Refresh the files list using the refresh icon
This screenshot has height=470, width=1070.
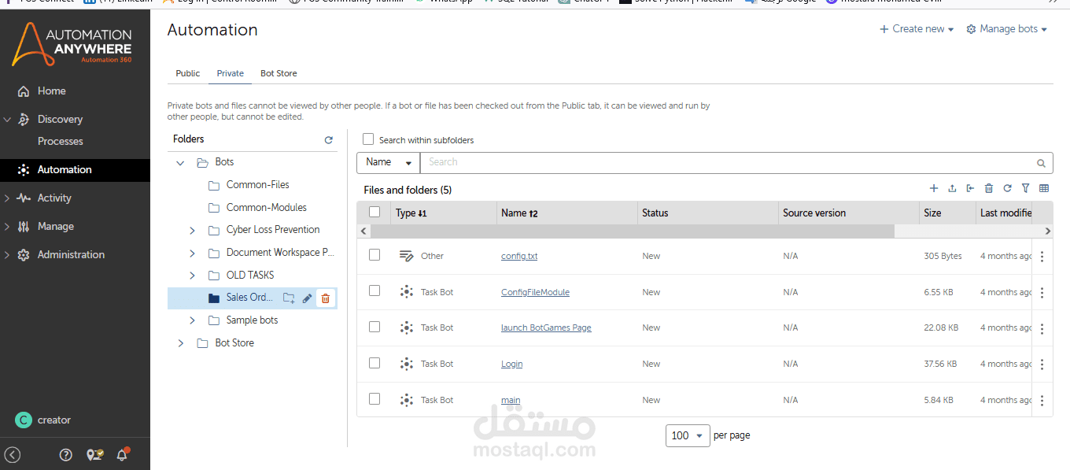click(x=1007, y=188)
